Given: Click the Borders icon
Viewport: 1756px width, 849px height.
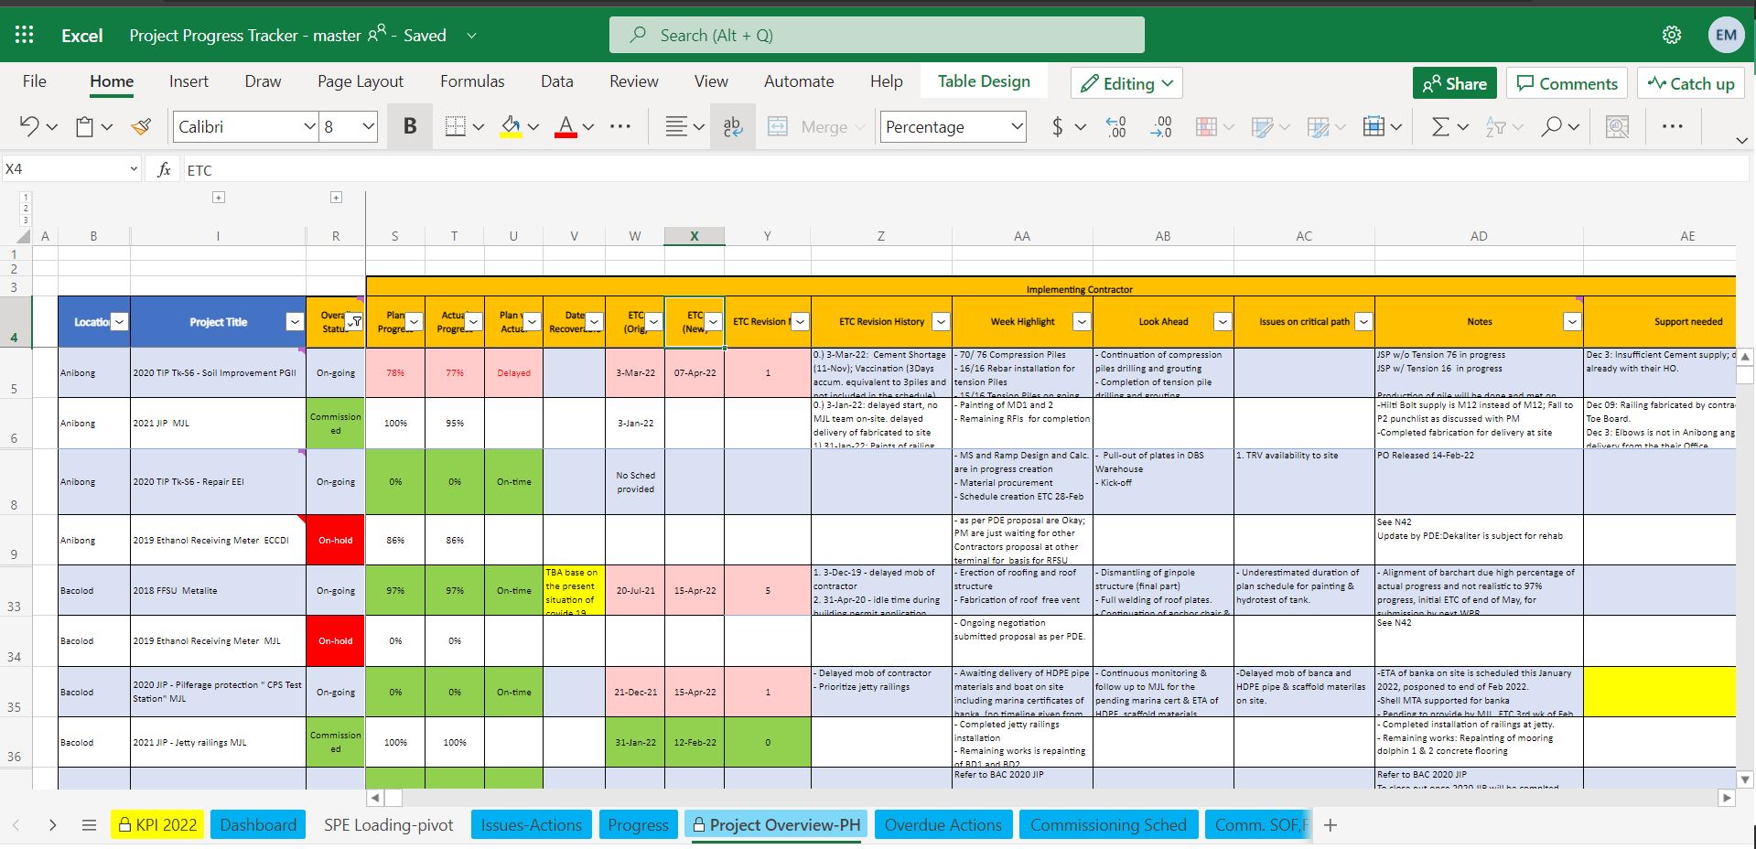Looking at the screenshot, I should [x=455, y=126].
